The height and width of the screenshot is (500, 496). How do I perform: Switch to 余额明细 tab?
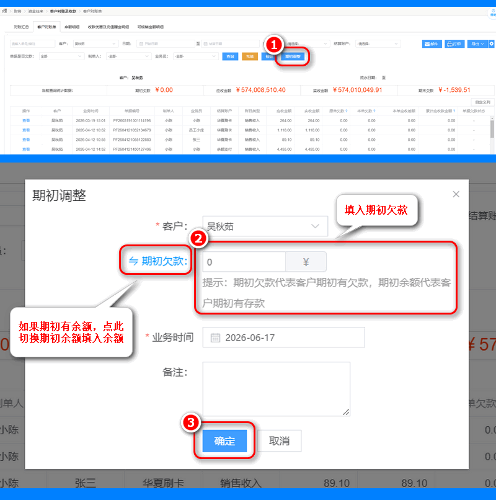point(72,27)
